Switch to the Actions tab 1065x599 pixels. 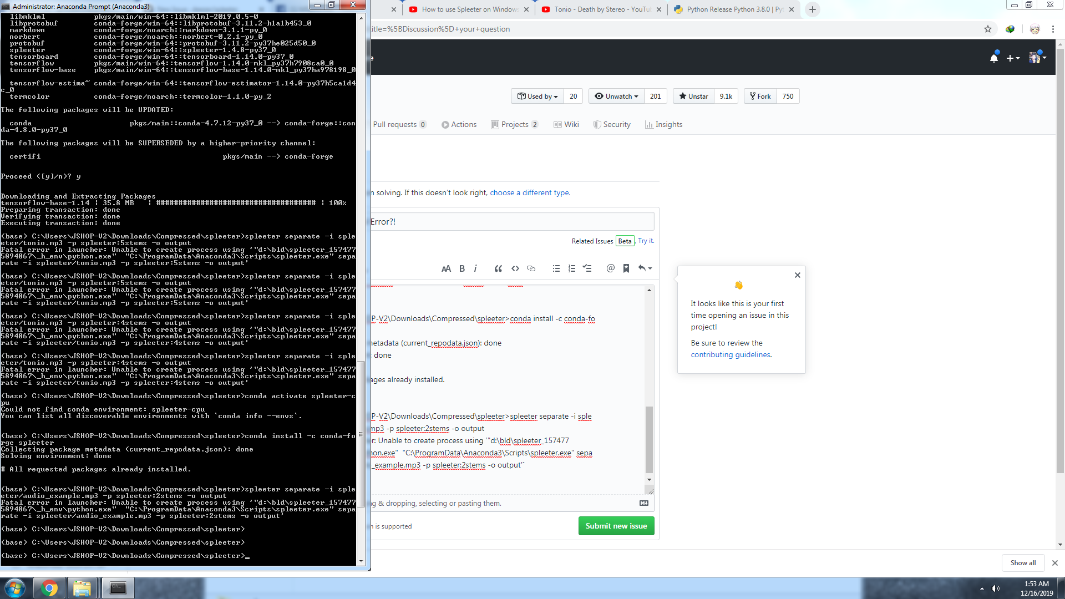459,124
